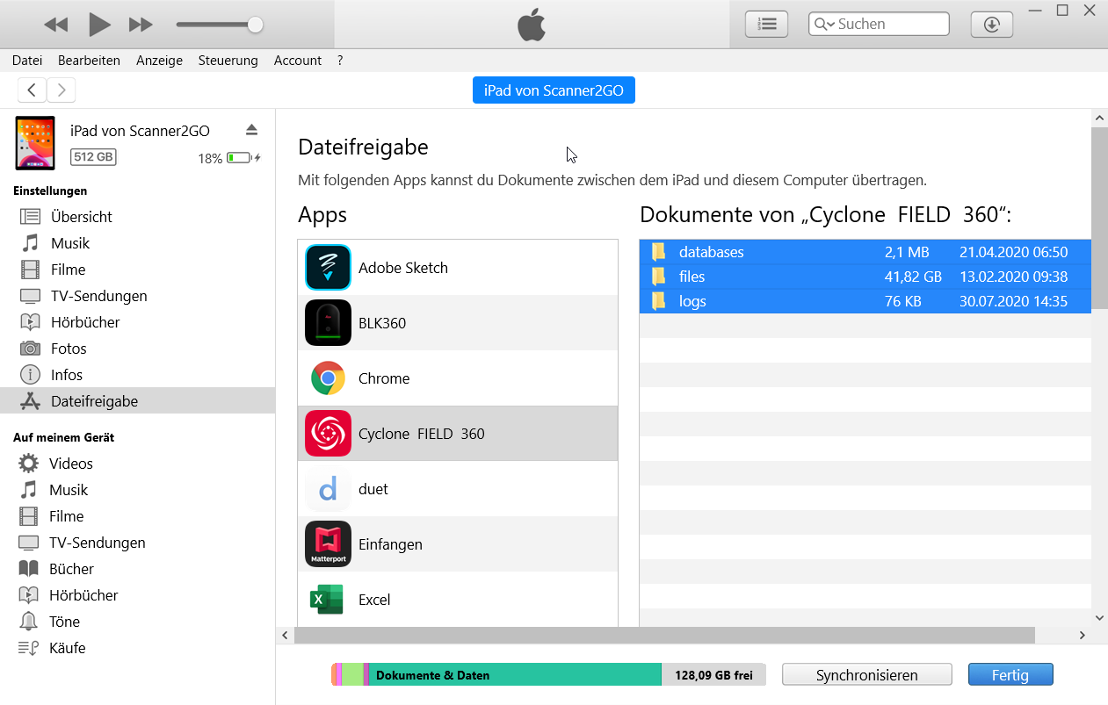The width and height of the screenshot is (1108, 705).
Task: Click the volume slider knob
Action: (x=255, y=25)
